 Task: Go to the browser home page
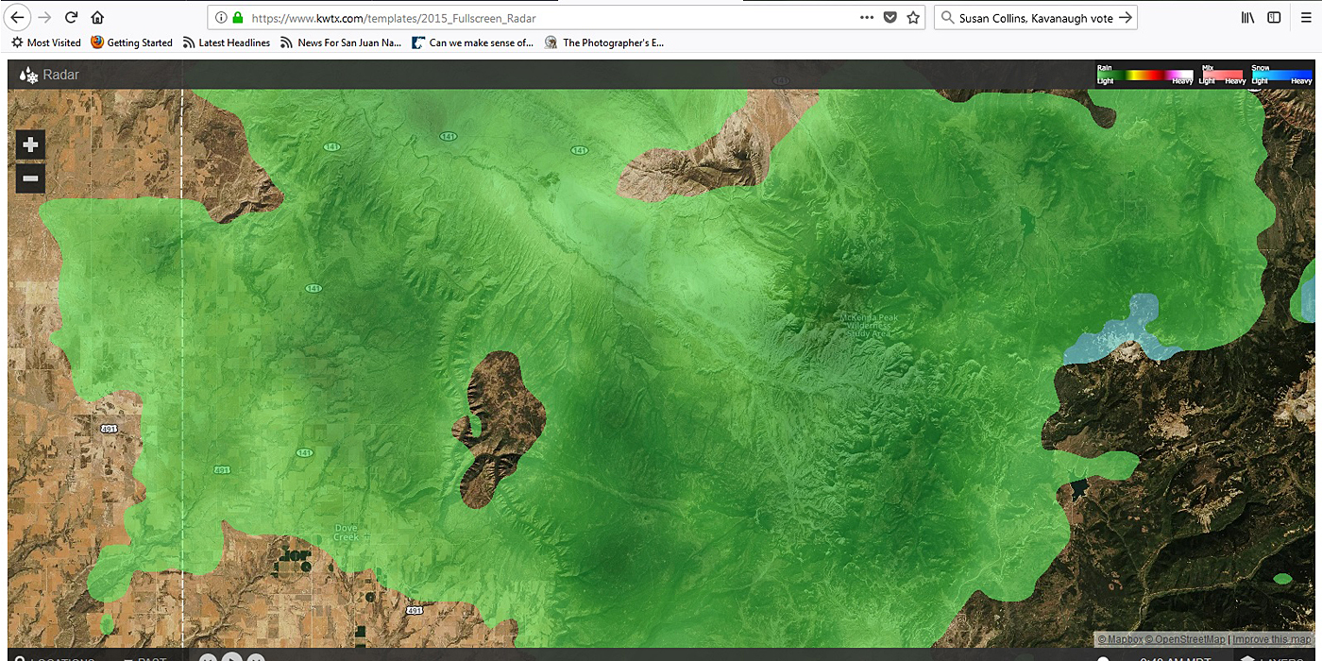(97, 17)
